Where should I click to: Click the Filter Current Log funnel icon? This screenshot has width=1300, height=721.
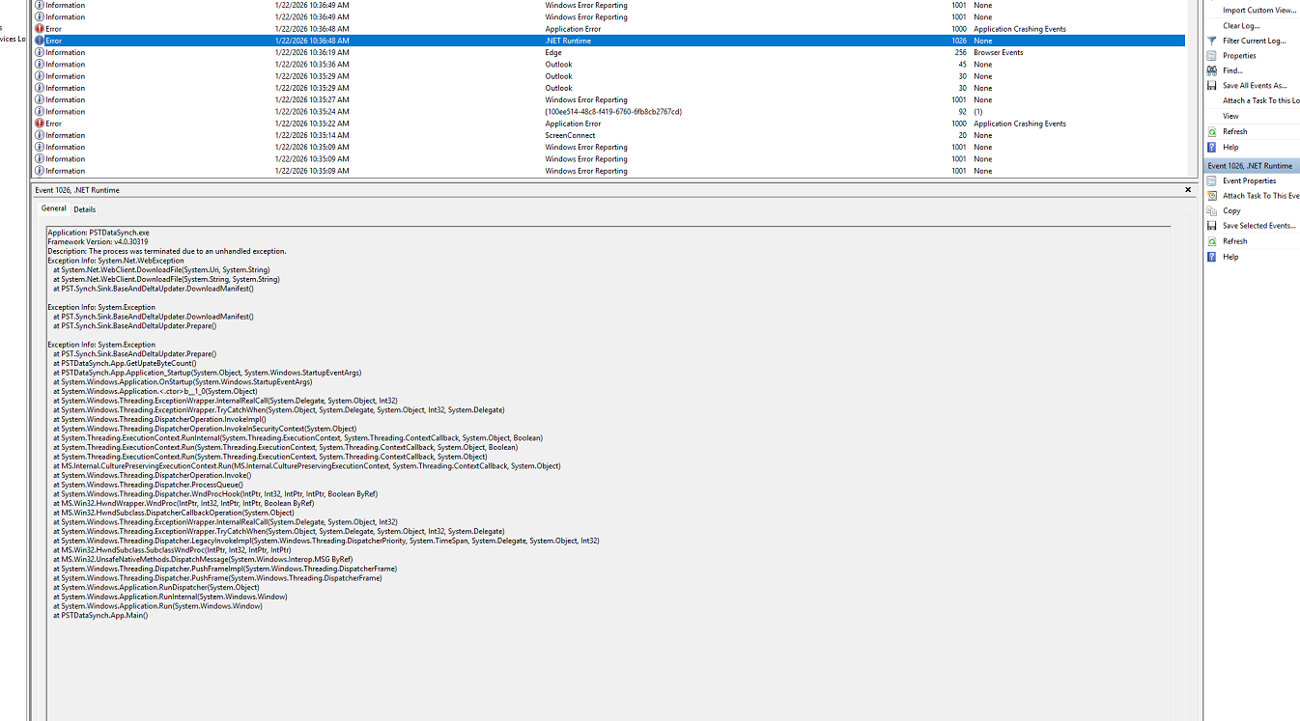pos(1212,41)
